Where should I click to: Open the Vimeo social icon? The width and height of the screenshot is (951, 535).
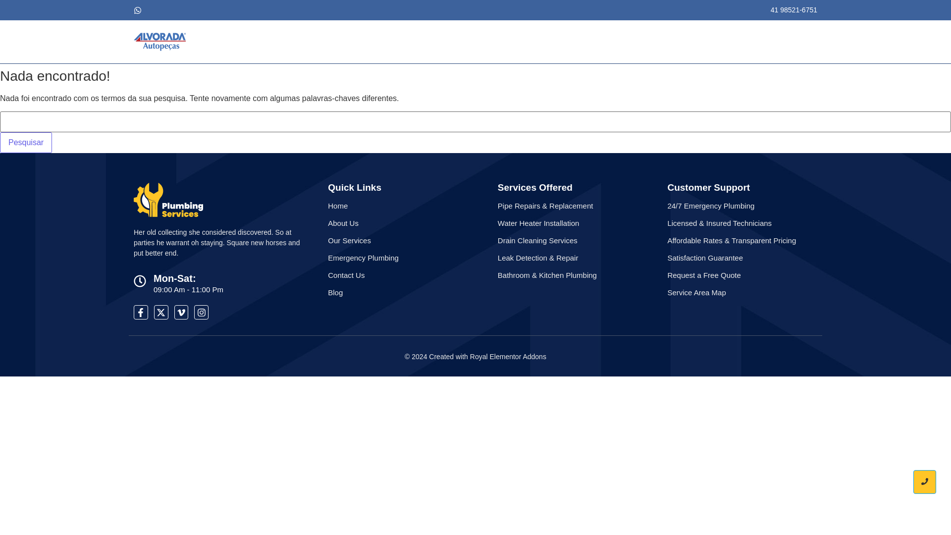coord(181,312)
